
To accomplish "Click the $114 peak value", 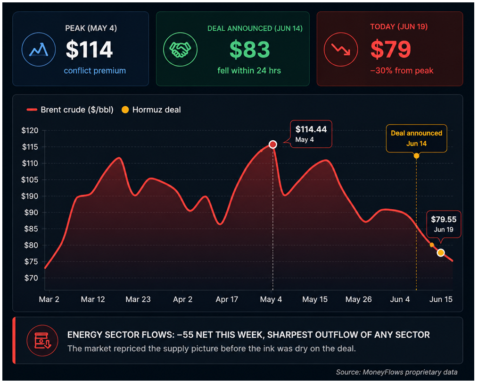I will (x=89, y=50).
